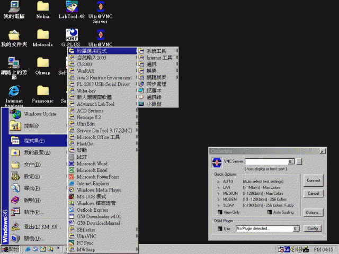Click 登出(L) KM_K6... entry
Screen dimensions: 339x254
point(38,226)
